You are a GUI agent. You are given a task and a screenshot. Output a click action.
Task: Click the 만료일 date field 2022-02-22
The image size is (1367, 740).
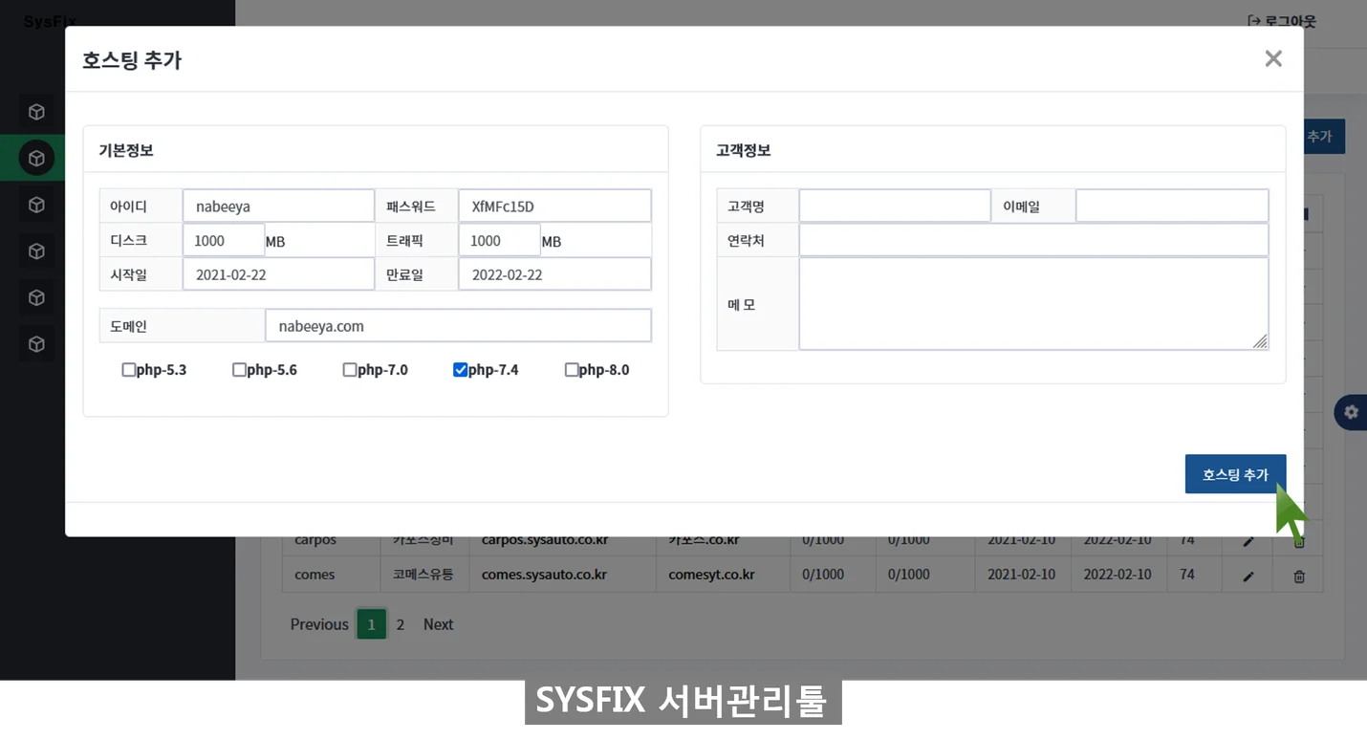(x=554, y=274)
